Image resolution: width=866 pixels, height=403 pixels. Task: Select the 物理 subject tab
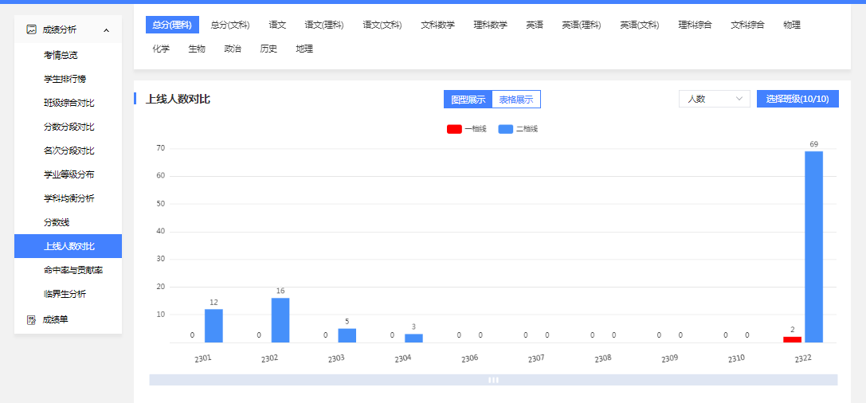[x=791, y=25]
